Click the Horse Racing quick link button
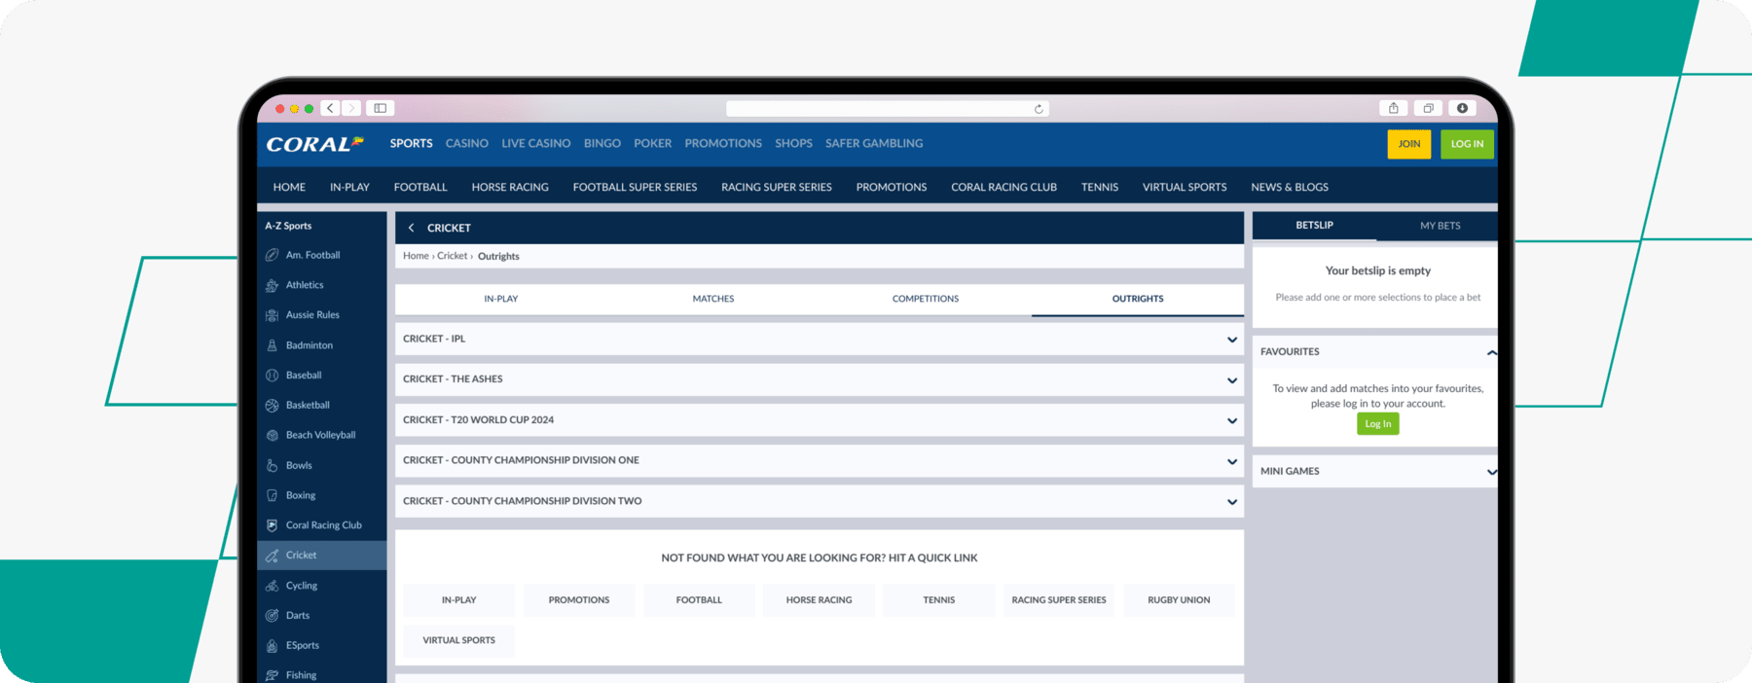The width and height of the screenshot is (1752, 683). pyautogui.click(x=819, y=600)
